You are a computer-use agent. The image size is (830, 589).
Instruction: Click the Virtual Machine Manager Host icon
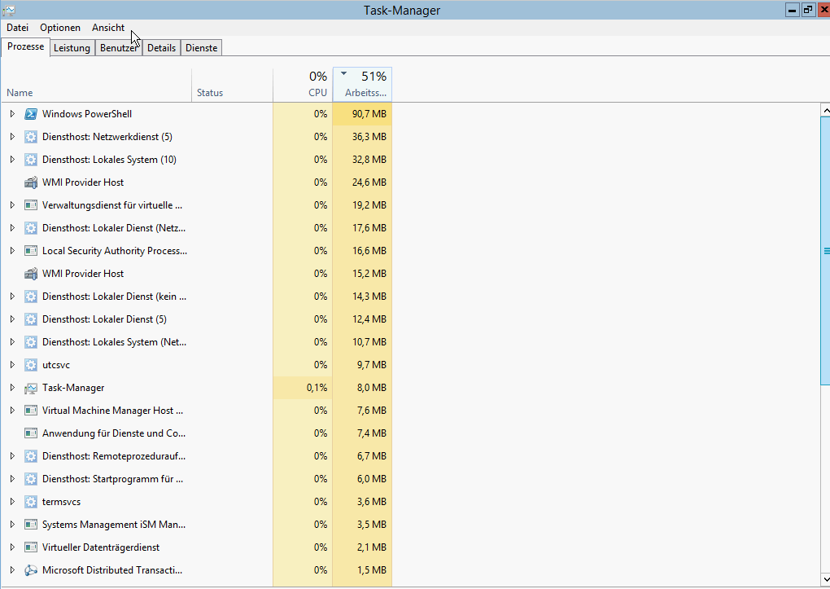[x=31, y=411]
